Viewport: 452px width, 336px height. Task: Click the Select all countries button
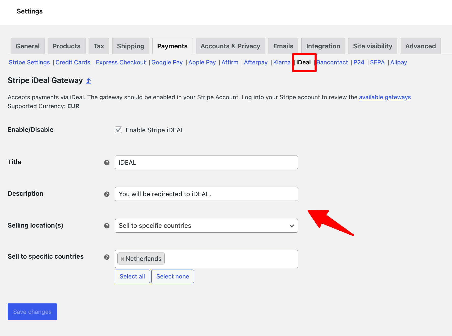(132, 276)
